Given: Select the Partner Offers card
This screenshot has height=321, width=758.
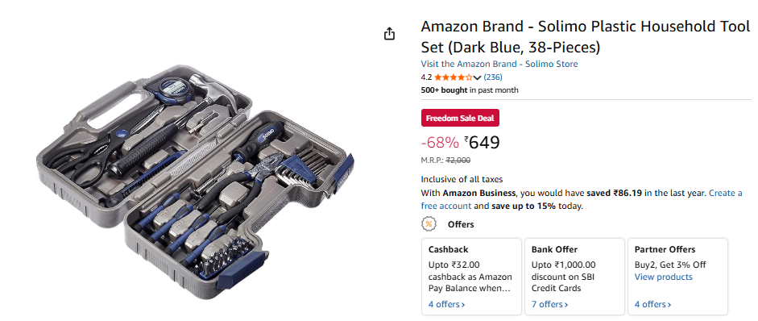Looking at the screenshot, I should 677,277.
